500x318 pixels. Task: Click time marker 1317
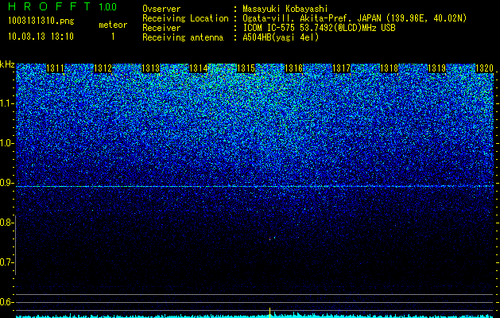341,68
